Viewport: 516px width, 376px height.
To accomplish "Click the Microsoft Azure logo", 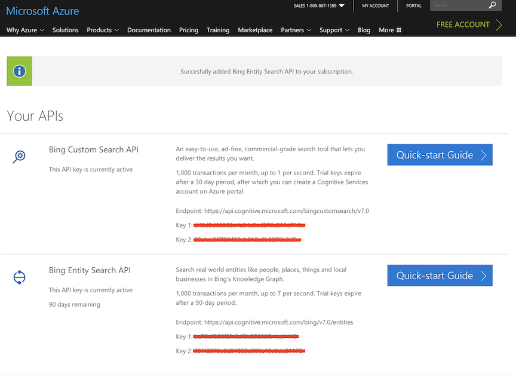I will coord(42,11).
